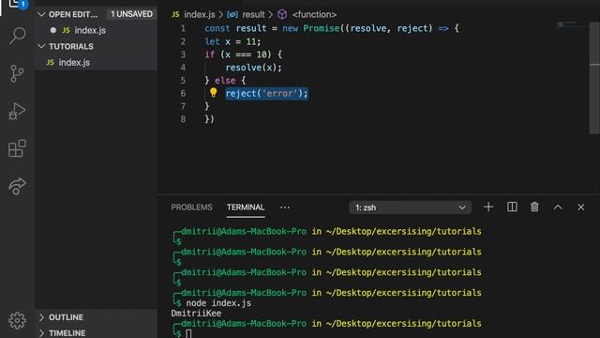This screenshot has width=600, height=338.
Task: Click the lightbulb quick-fix icon on line 6
Action: (x=213, y=93)
